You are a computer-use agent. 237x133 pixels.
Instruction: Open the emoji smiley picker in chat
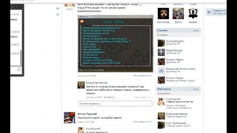[19, 69]
